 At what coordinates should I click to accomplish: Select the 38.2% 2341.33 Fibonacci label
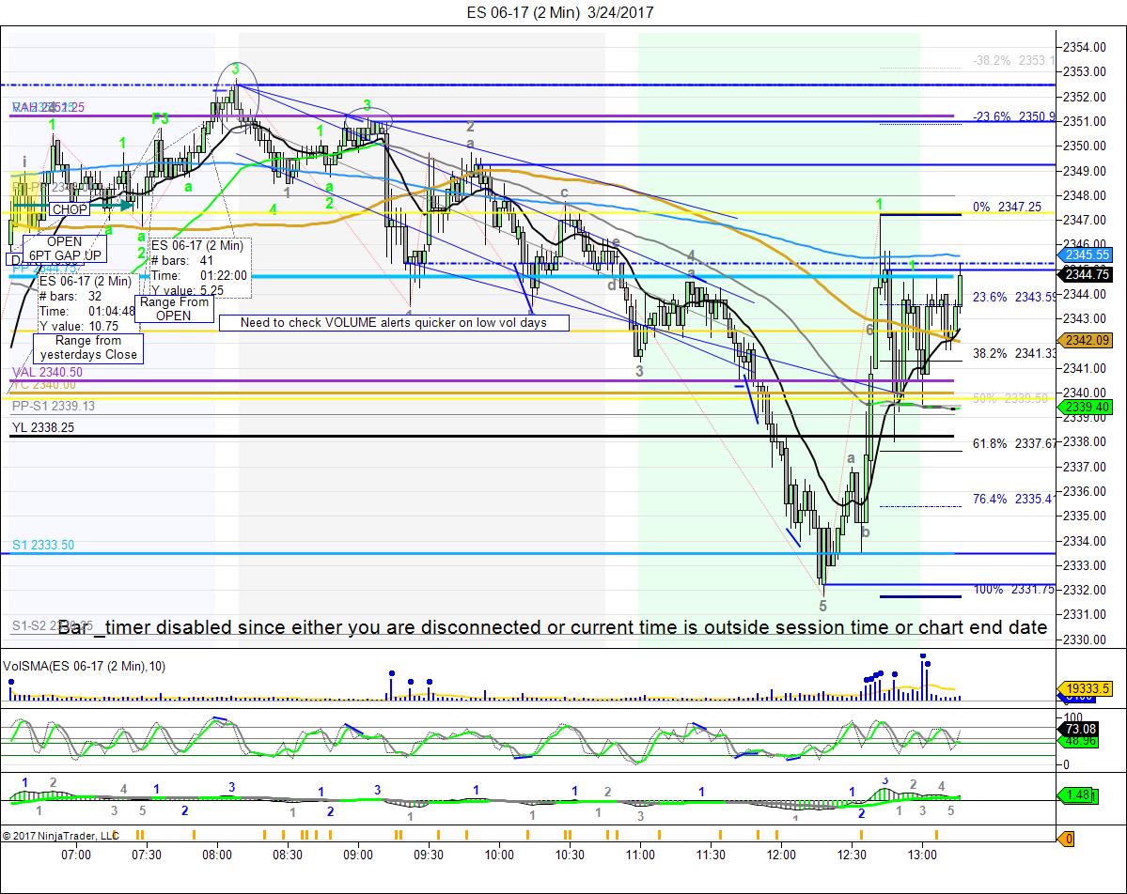[x=1014, y=353]
